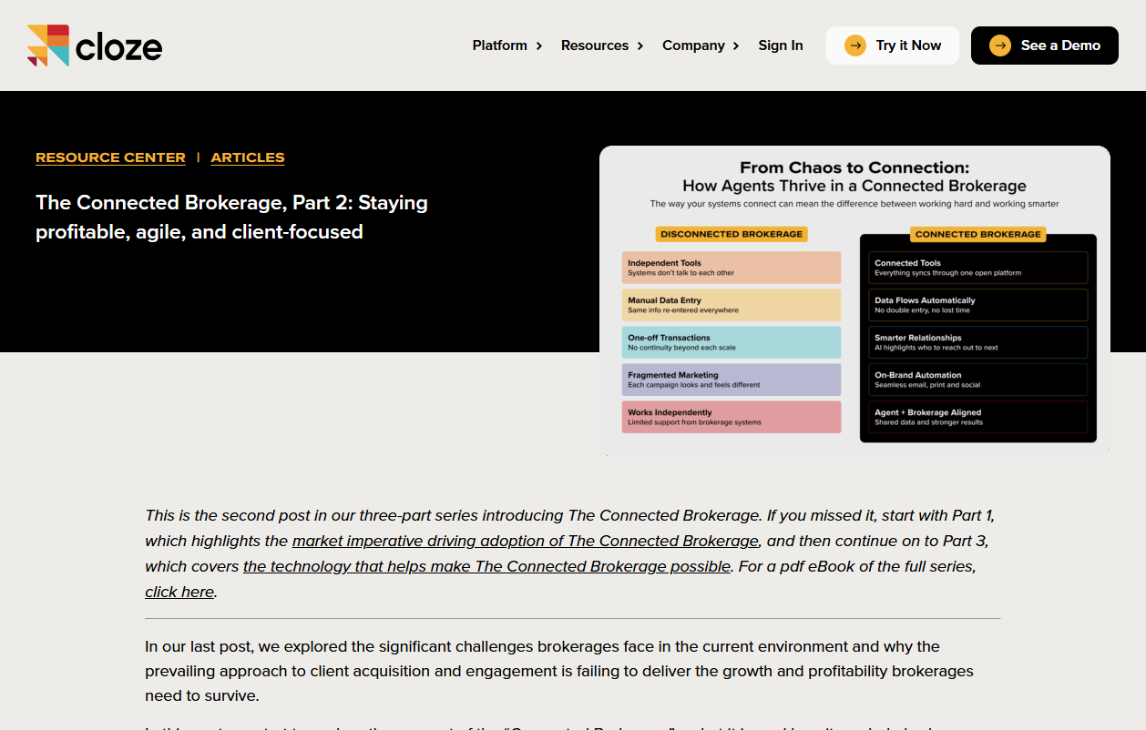1146x730 pixels.
Task: Click the 'Manual Data Entry' infographic row
Action: (x=732, y=305)
